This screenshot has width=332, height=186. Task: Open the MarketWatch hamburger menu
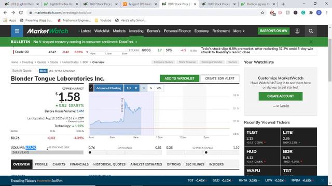tap(17, 31)
